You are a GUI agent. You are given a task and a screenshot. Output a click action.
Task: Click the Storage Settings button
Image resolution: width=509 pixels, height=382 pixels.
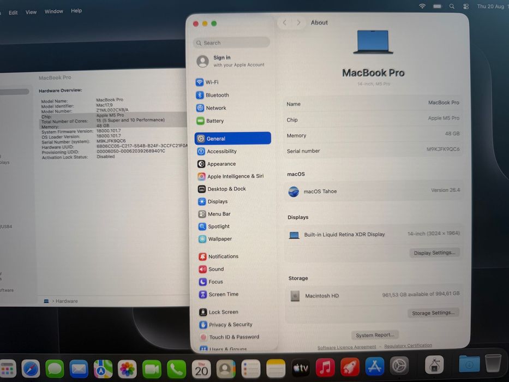(x=433, y=313)
